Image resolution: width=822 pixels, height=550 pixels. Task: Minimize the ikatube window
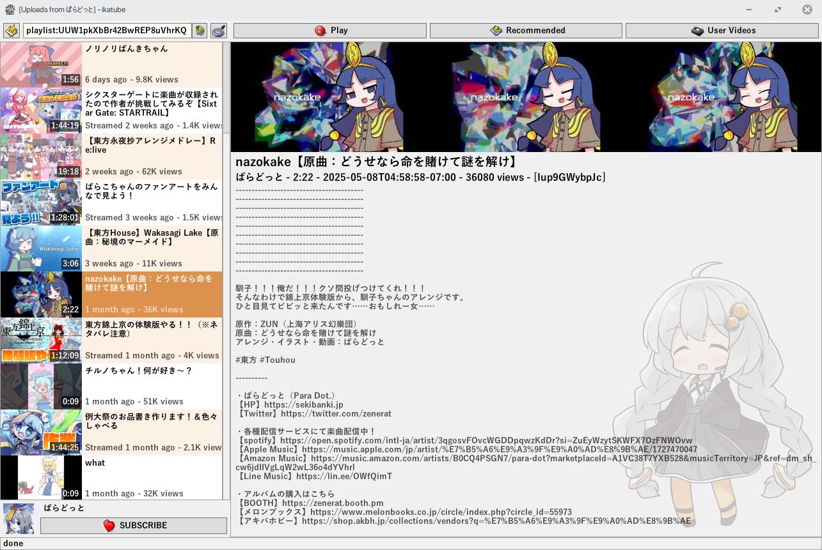coord(749,10)
